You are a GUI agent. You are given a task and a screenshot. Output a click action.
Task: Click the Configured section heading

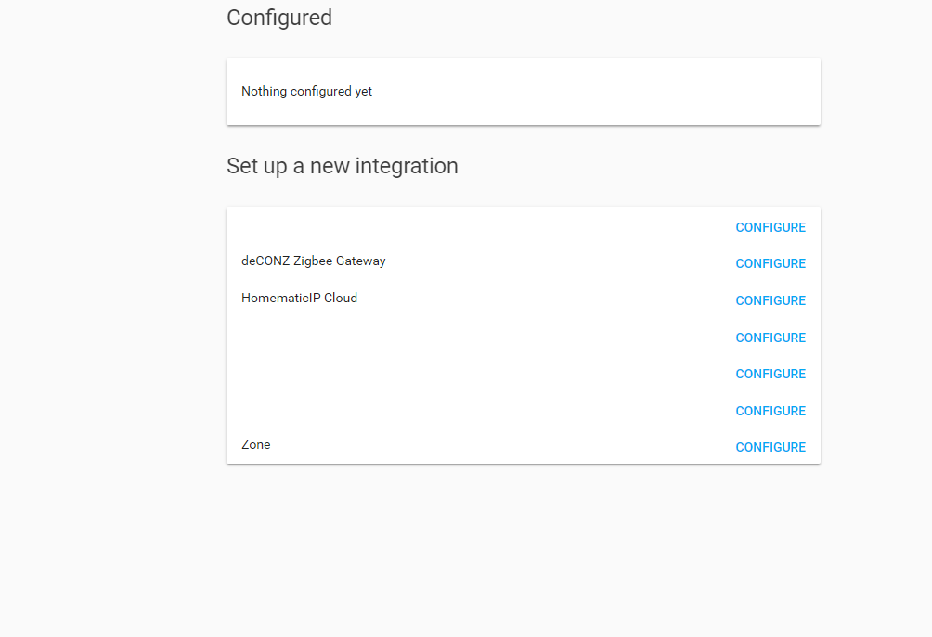tap(279, 18)
